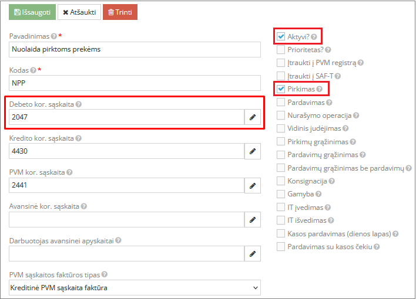
Task: Tick the Gamyba checkbox
Action: [x=281, y=194]
